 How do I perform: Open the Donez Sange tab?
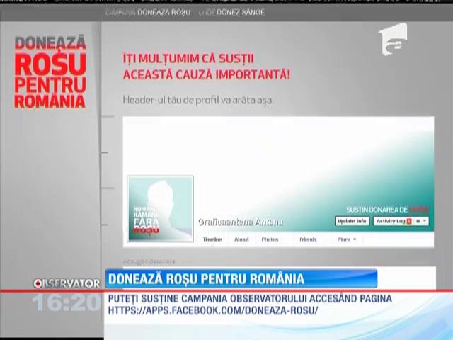[x=231, y=13]
